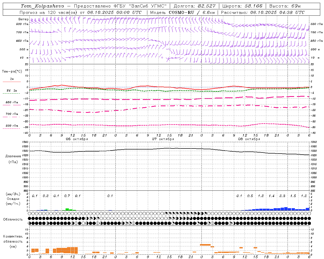Click the dotted 500 гПа temperature legend line
Screen dimensions: 324x259
tap(11, 129)
